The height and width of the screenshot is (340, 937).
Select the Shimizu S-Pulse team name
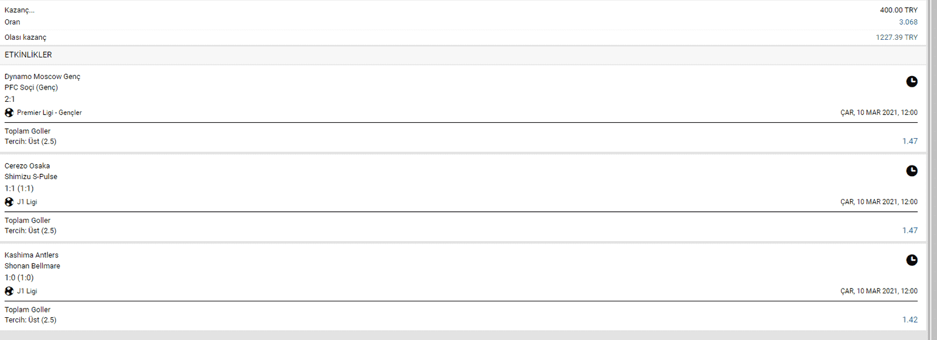coord(31,176)
